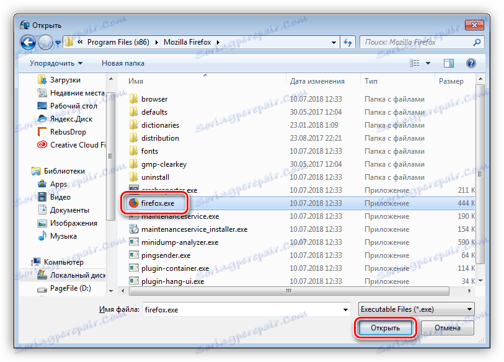Select Apps library in navigation pane
Screen dimensions: 504x362
coord(52,184)
